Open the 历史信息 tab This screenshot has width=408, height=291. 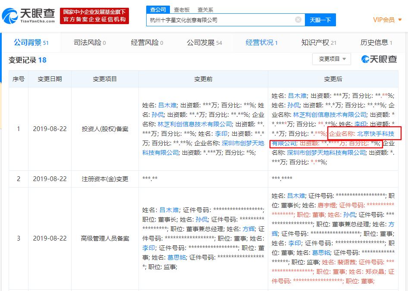click(376, 42)
